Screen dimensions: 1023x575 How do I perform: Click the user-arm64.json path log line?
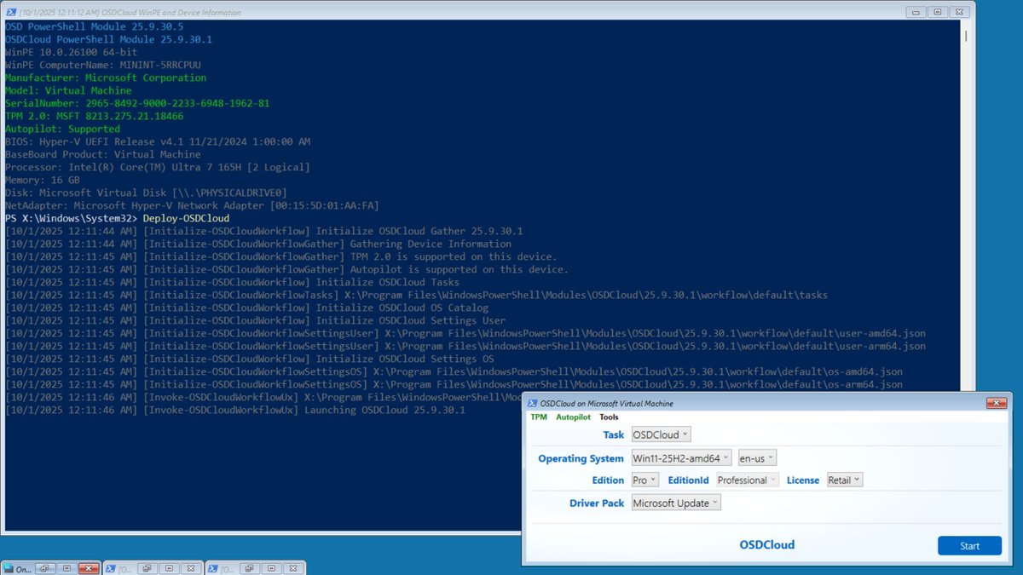click(465, 347)
